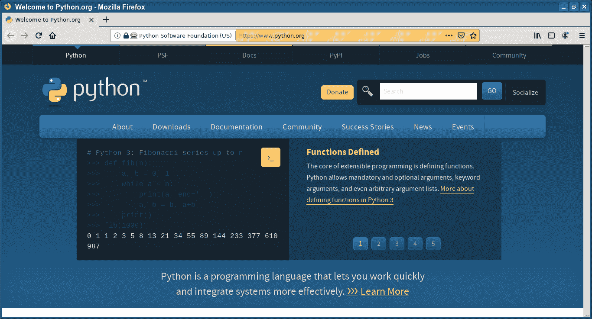This screenshot has width=592, height=319.
Task: Open the Downloads navigation menu
Action: point(172,127)
